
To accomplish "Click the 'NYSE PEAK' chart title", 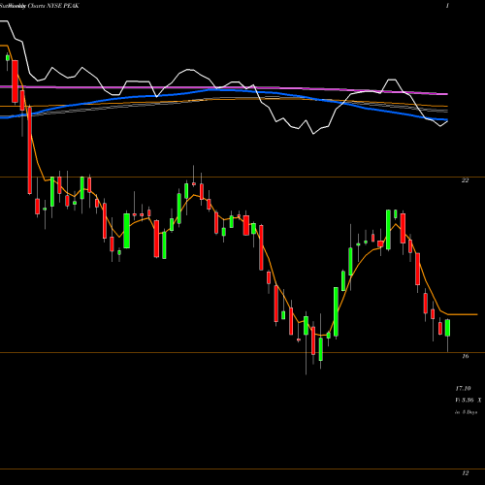I will [x=63, y=6].
